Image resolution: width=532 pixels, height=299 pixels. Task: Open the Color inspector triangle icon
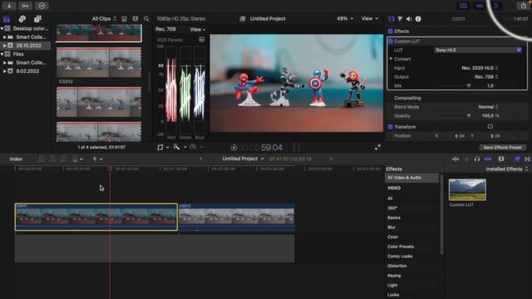[400, 19]
